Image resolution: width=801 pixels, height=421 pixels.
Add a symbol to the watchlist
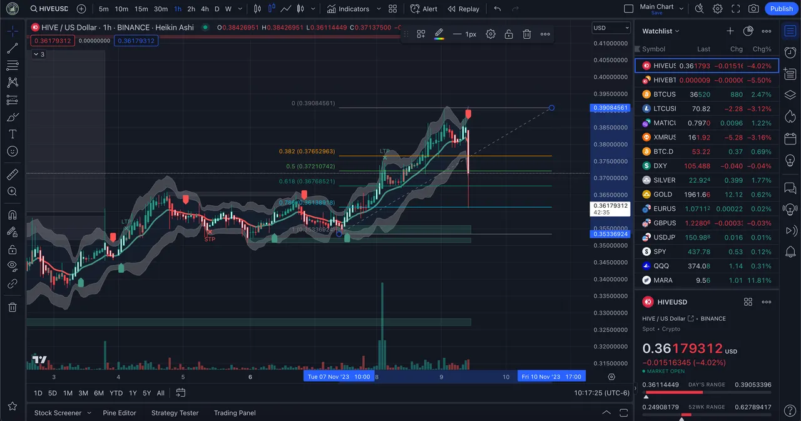(x=730, y=31)
